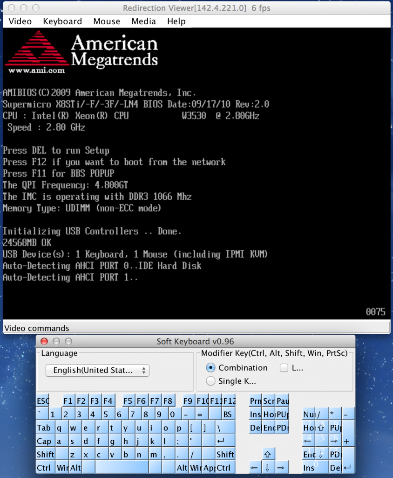Click the space bar soft key
The image size is (393, 478).
click(122, 467)
